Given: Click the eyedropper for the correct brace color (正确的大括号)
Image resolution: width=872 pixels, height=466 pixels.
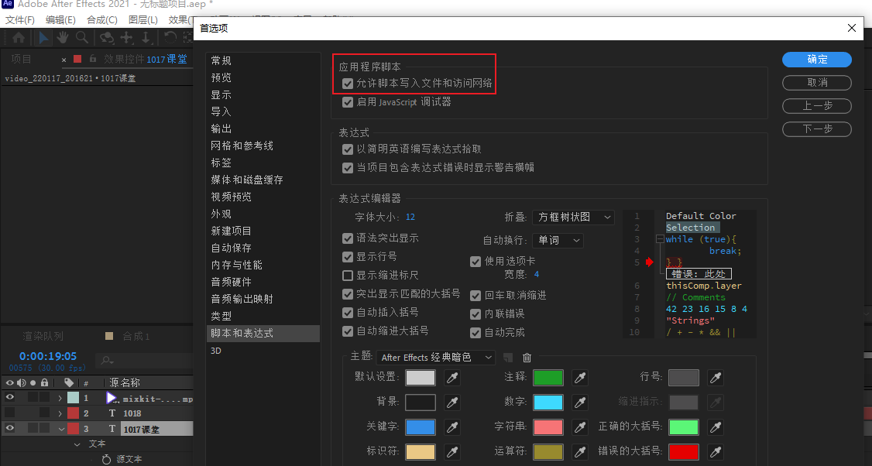Looking at the screenshot, I should pos(715,427).
